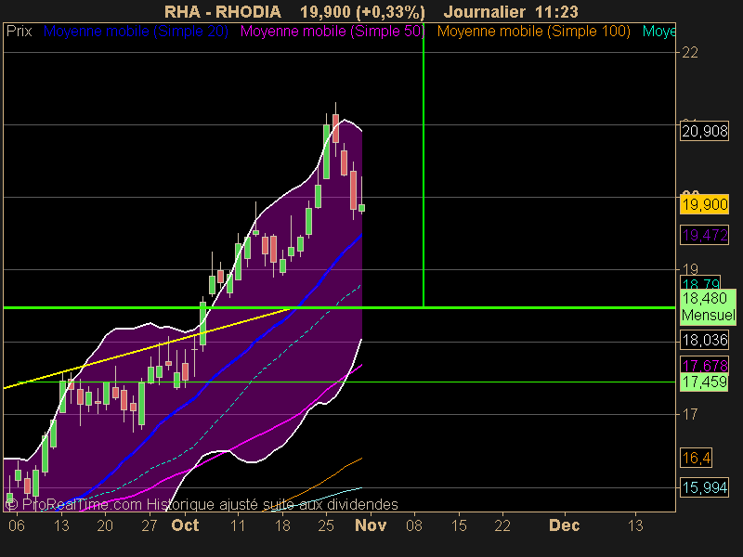Click the magenta 17,678 price label

click(704, 365)
